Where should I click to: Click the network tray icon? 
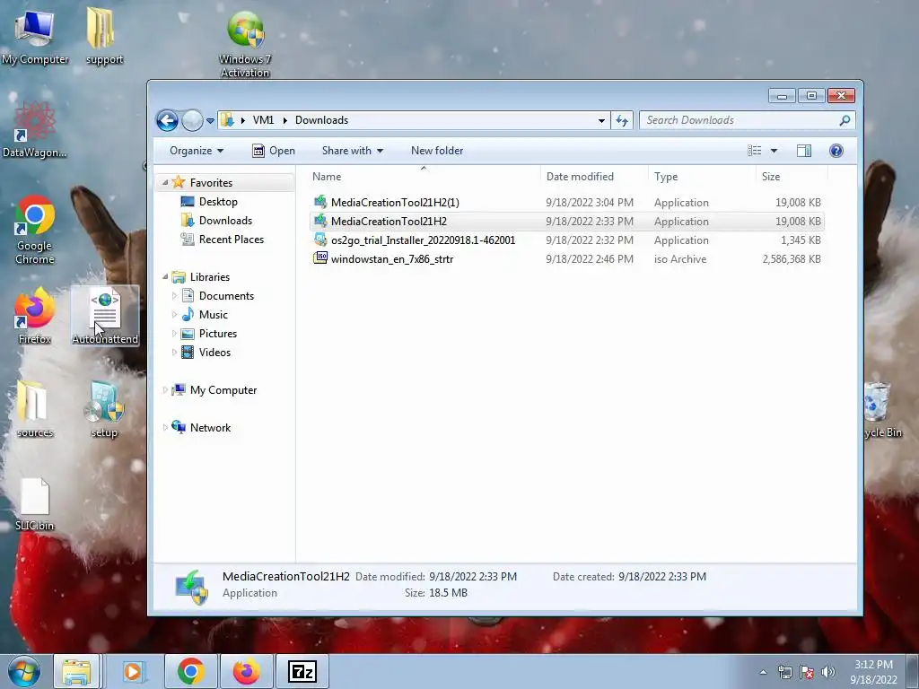(784, 672)
